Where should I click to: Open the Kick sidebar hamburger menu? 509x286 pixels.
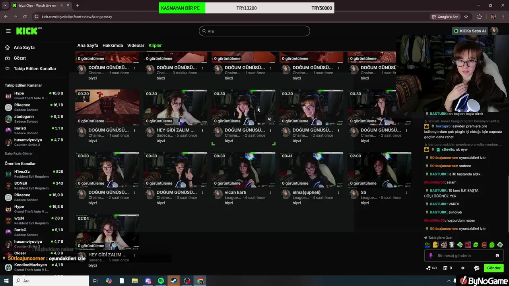(x=8, y=31)
